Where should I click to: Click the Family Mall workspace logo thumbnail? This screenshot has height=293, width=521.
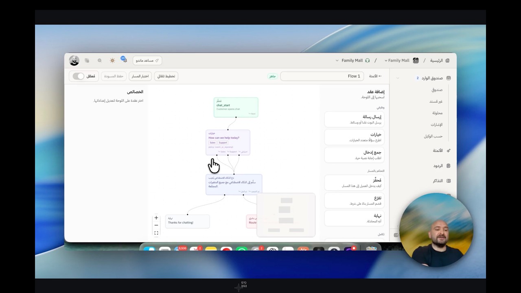pyautogui.click(x=416, y=61)
